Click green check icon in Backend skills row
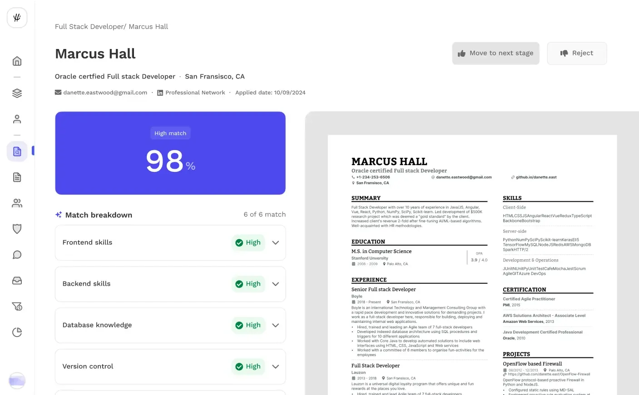This screenshot has width=639, height=395. click(x=239, y=284)
